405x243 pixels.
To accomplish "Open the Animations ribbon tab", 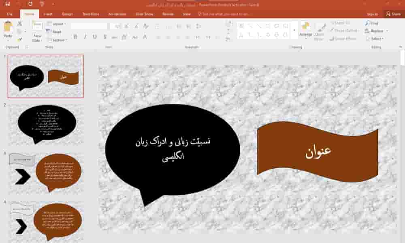I will 117,13.
